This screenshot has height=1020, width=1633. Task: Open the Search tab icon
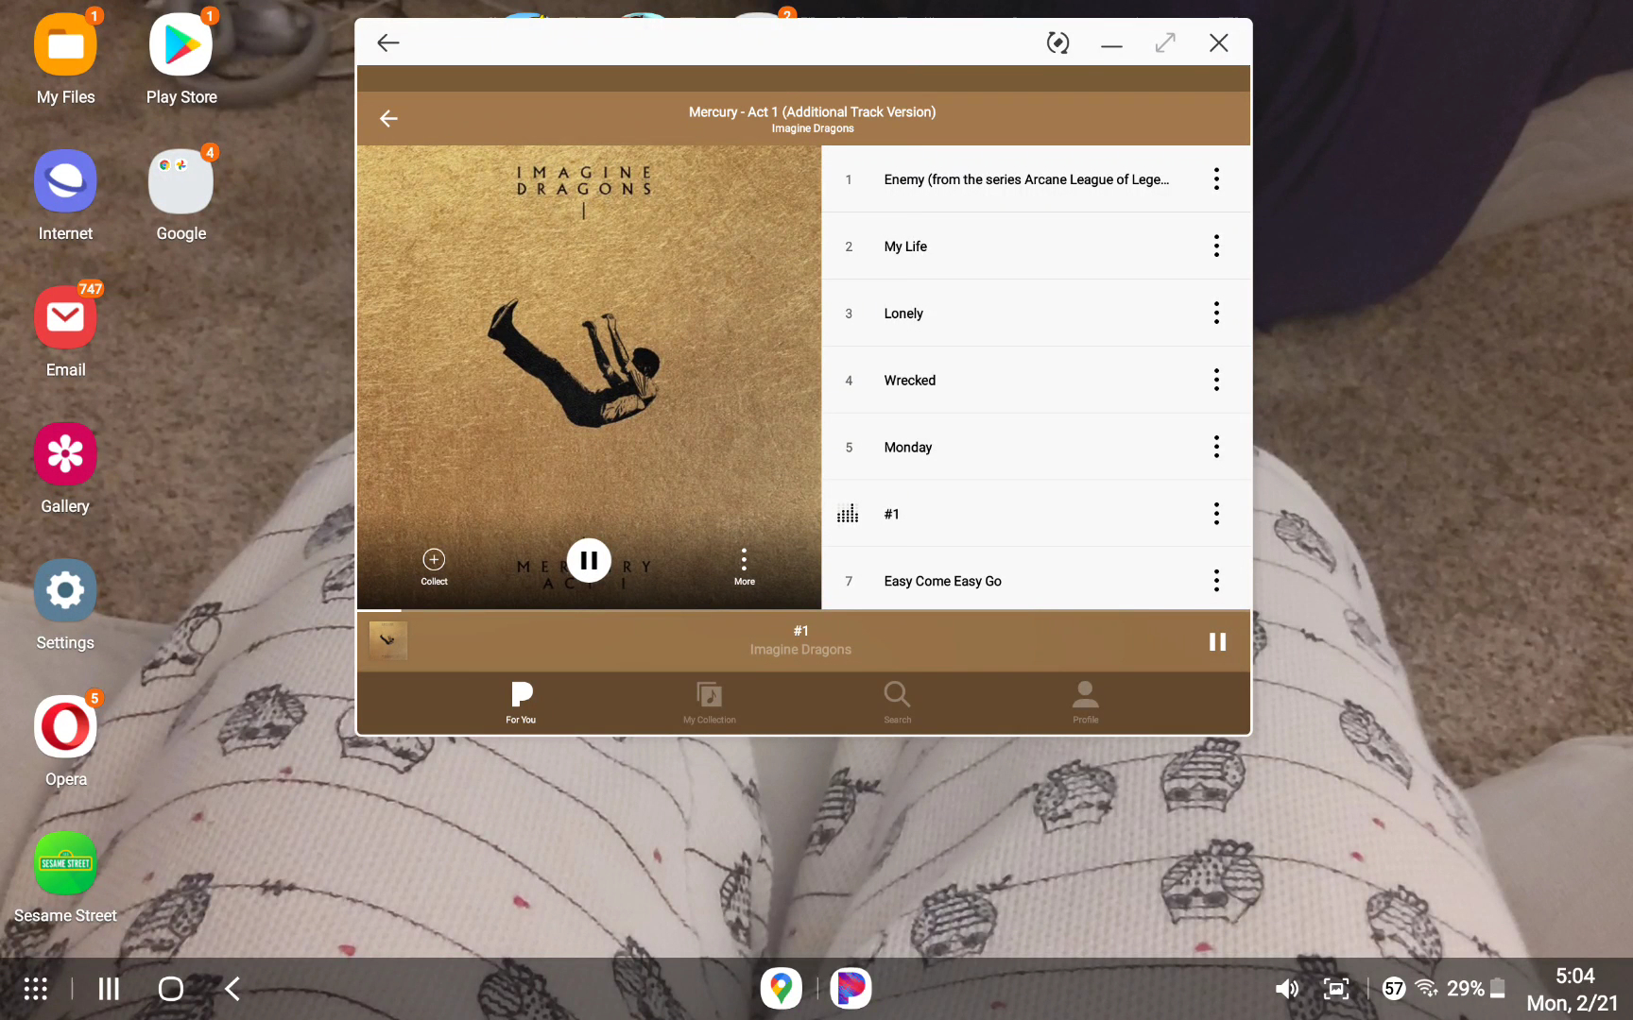(897, 696)
